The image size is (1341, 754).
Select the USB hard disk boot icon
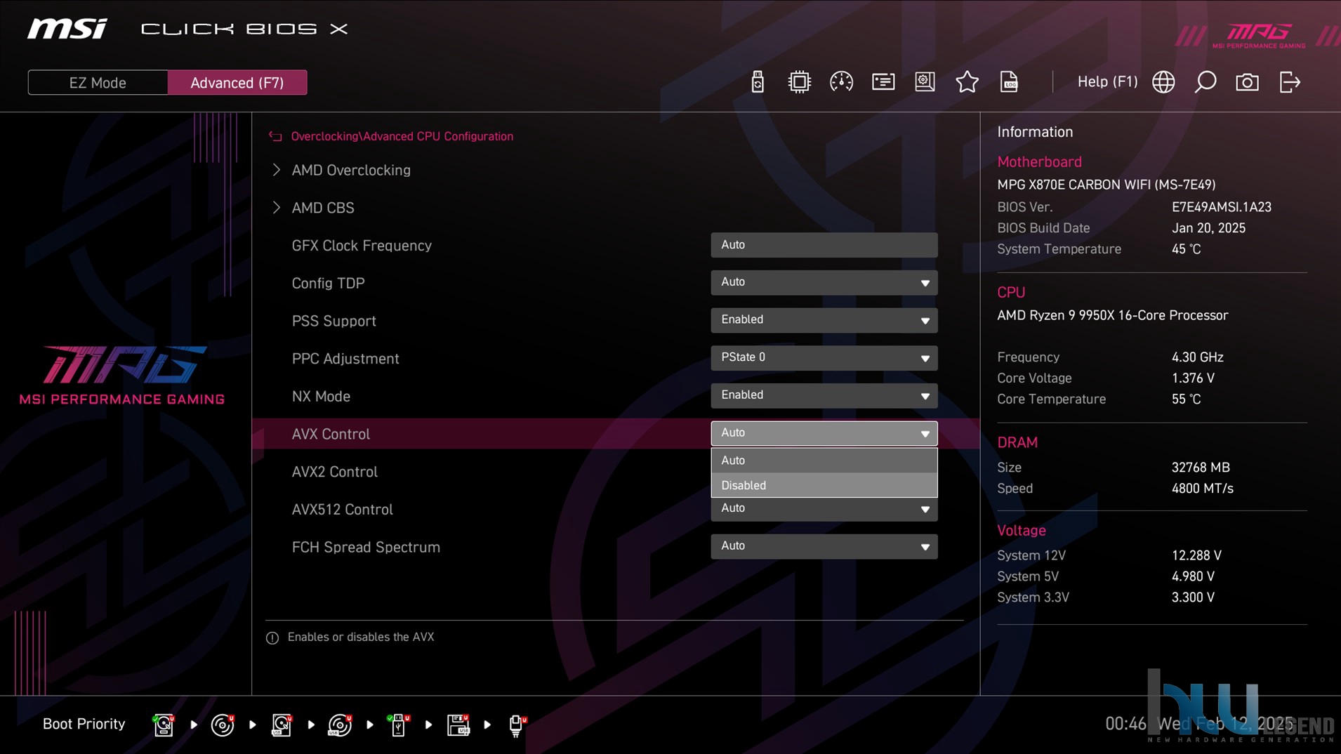pos(282,725)
